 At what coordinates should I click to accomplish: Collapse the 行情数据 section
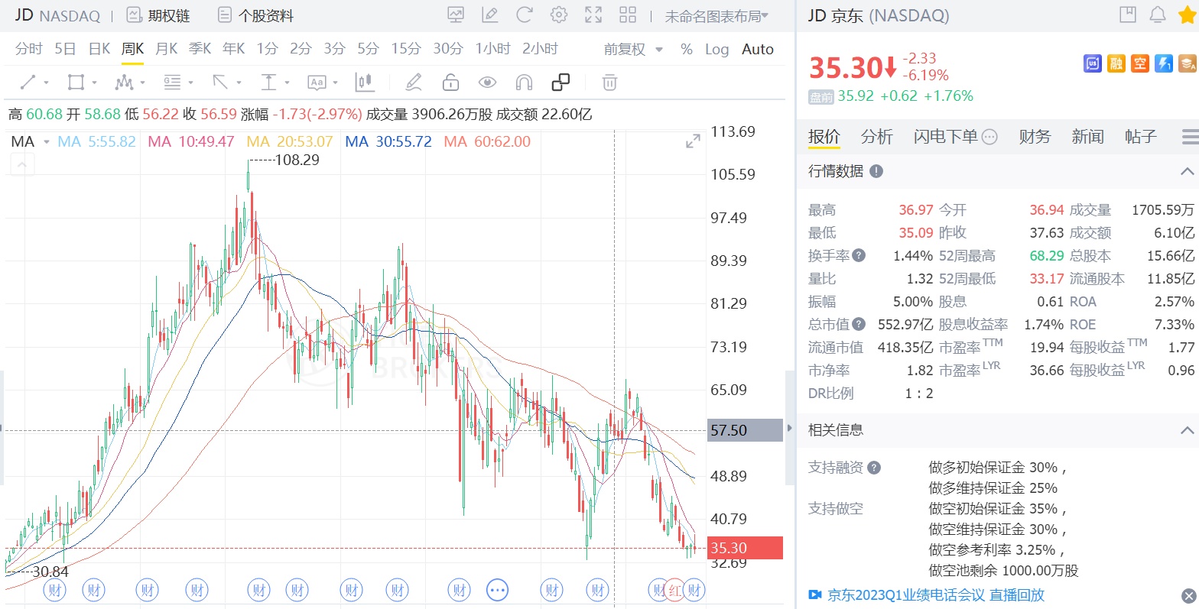pos(1187,171)
